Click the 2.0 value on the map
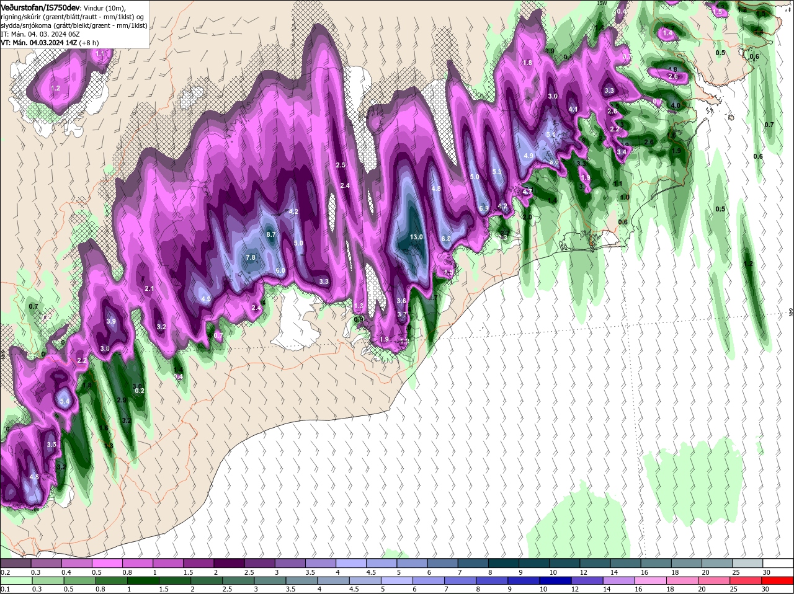 coord(527,217)
